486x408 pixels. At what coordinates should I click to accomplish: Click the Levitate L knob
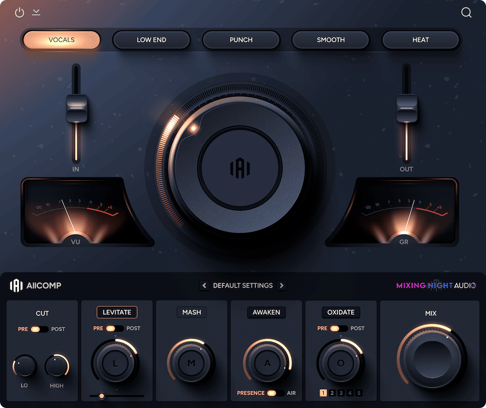(x=115, y=363)
